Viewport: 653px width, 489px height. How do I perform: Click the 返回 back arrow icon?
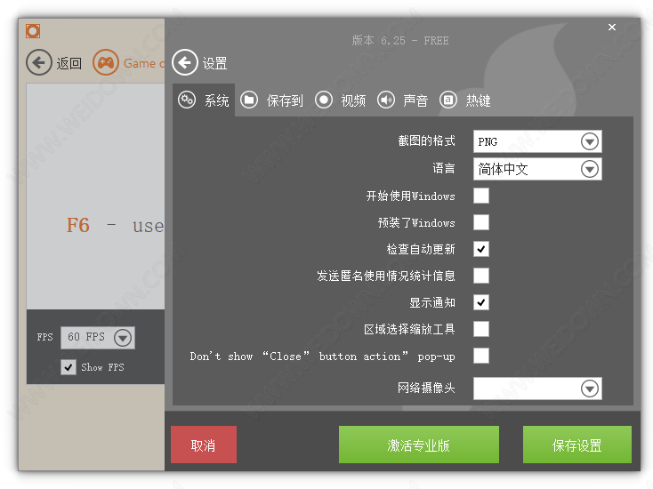(39, 62)
